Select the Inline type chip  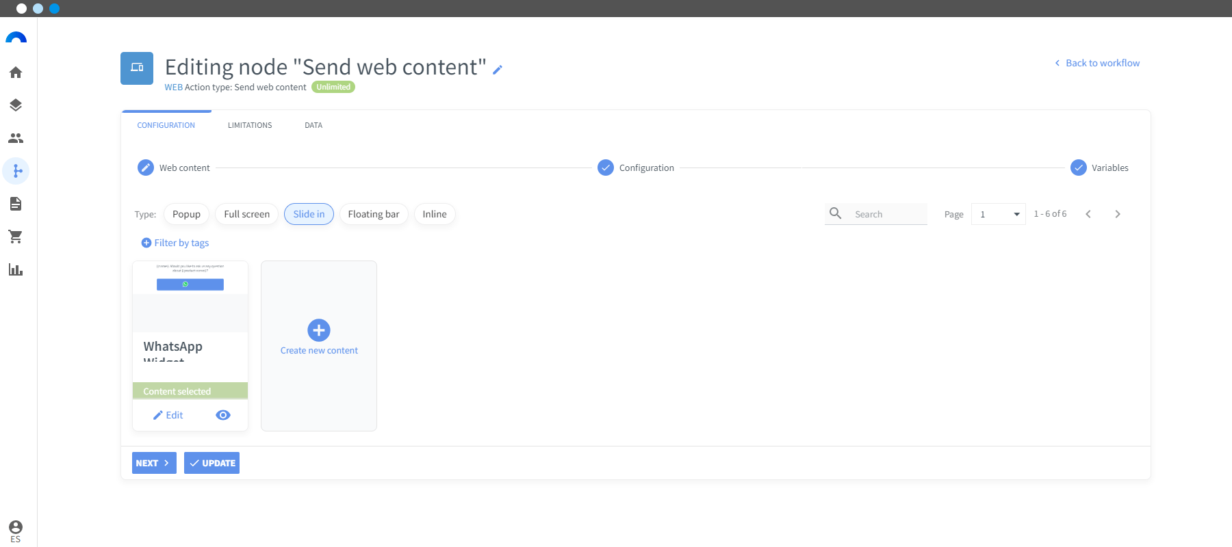435,214
